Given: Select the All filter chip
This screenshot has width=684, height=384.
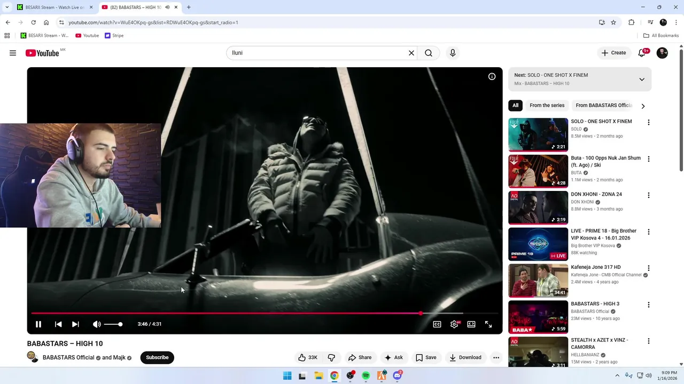Looking at the screenshot, I should [x=515, y=106].
